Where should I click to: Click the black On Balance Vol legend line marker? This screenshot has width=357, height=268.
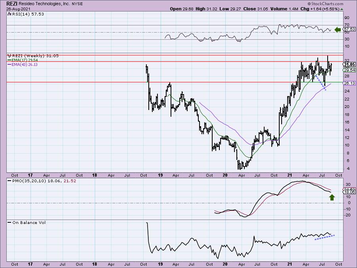[x=10, y=222]
